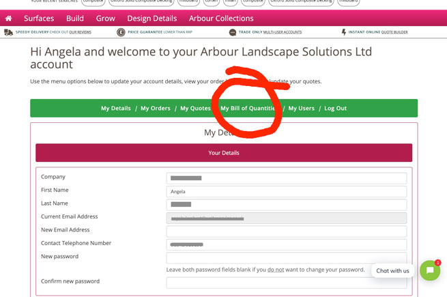Image resolution: width=447 pixels, height=297 pixels.
Task: Open Arbour Collections menu
Action: click(221, 18)
